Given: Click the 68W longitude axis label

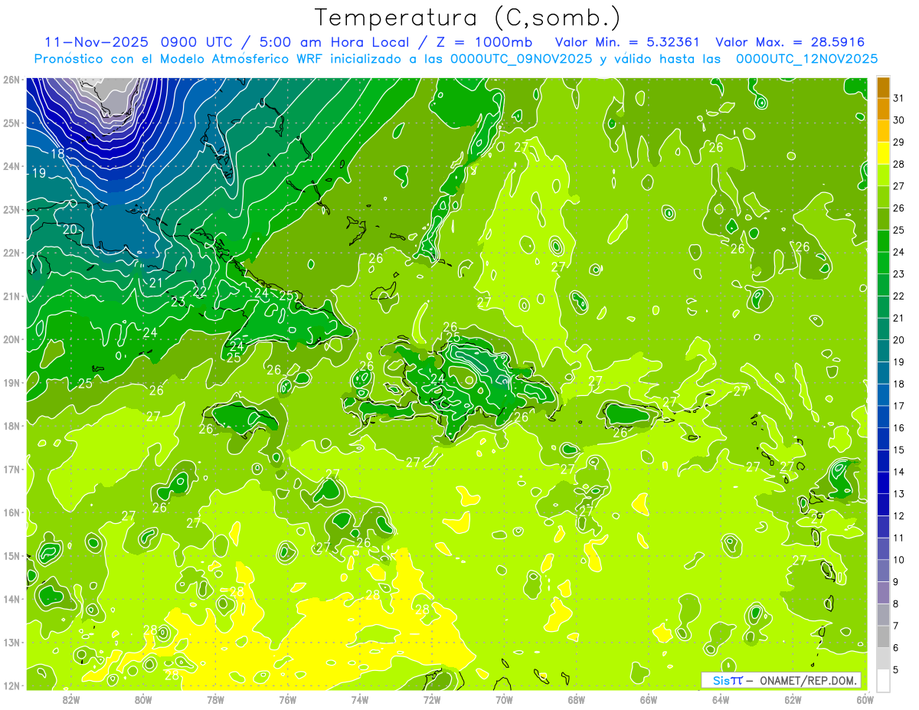Looking at the screenshot, I should point(577,699).
